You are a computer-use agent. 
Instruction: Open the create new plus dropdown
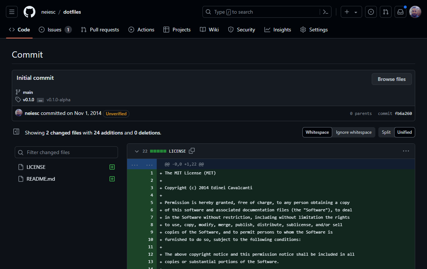pos(351,12)
